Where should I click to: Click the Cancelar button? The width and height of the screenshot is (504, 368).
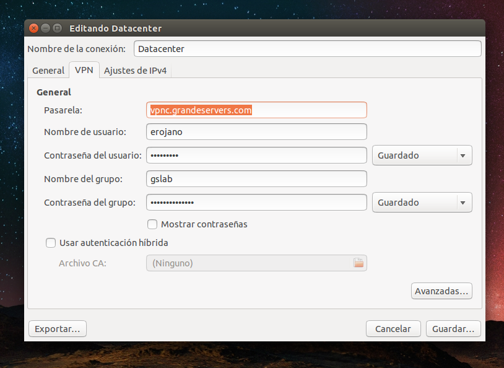pyautogui.click(x=393, y=329)
